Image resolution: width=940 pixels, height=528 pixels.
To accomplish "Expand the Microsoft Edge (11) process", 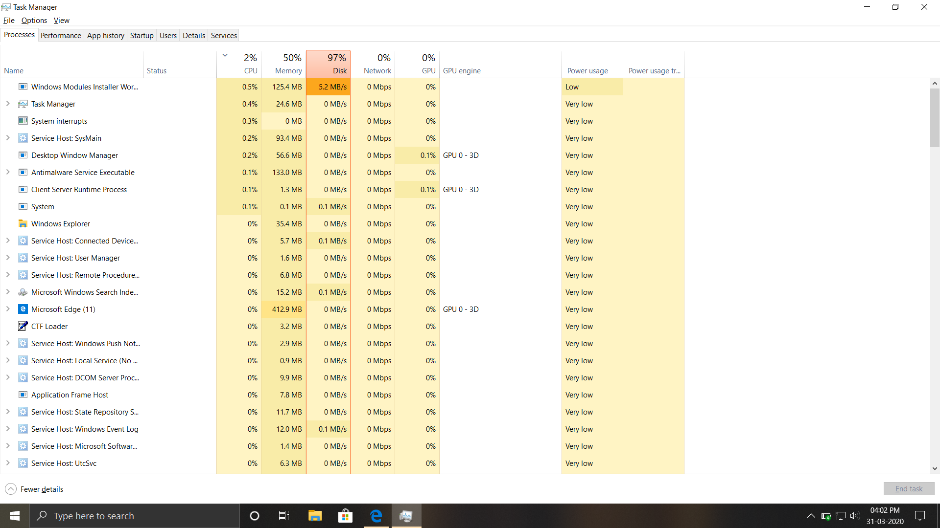I will pos(8,309).
